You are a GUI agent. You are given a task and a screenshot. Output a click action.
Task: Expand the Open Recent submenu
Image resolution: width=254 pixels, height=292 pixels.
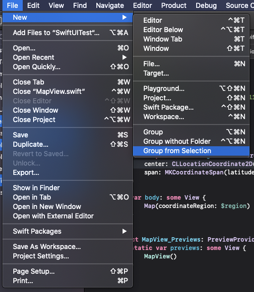68,57
